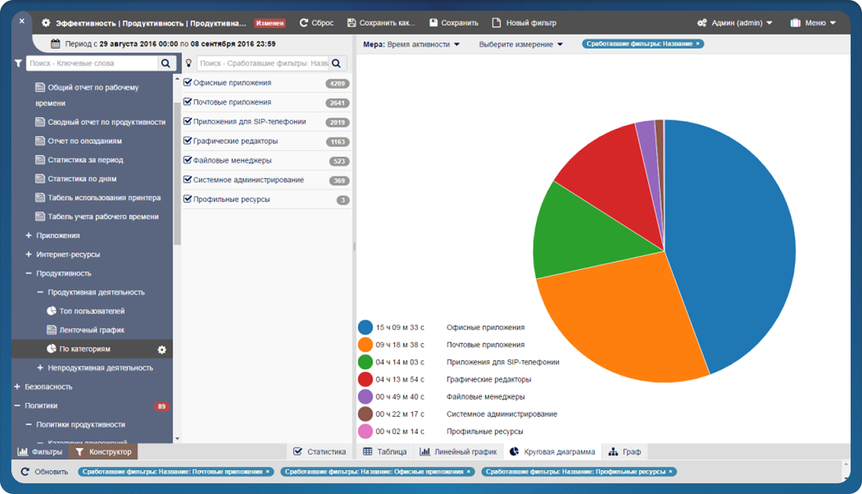This screenshot has width=862, height=494.
Task: Click the gear icon beside По категориям
Action: coord(161,349)
